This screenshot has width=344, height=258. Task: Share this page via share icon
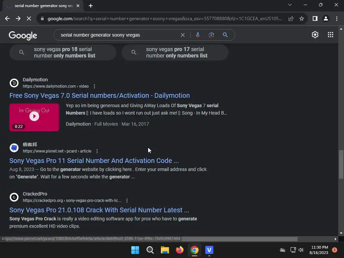click(x=291, y=19)
